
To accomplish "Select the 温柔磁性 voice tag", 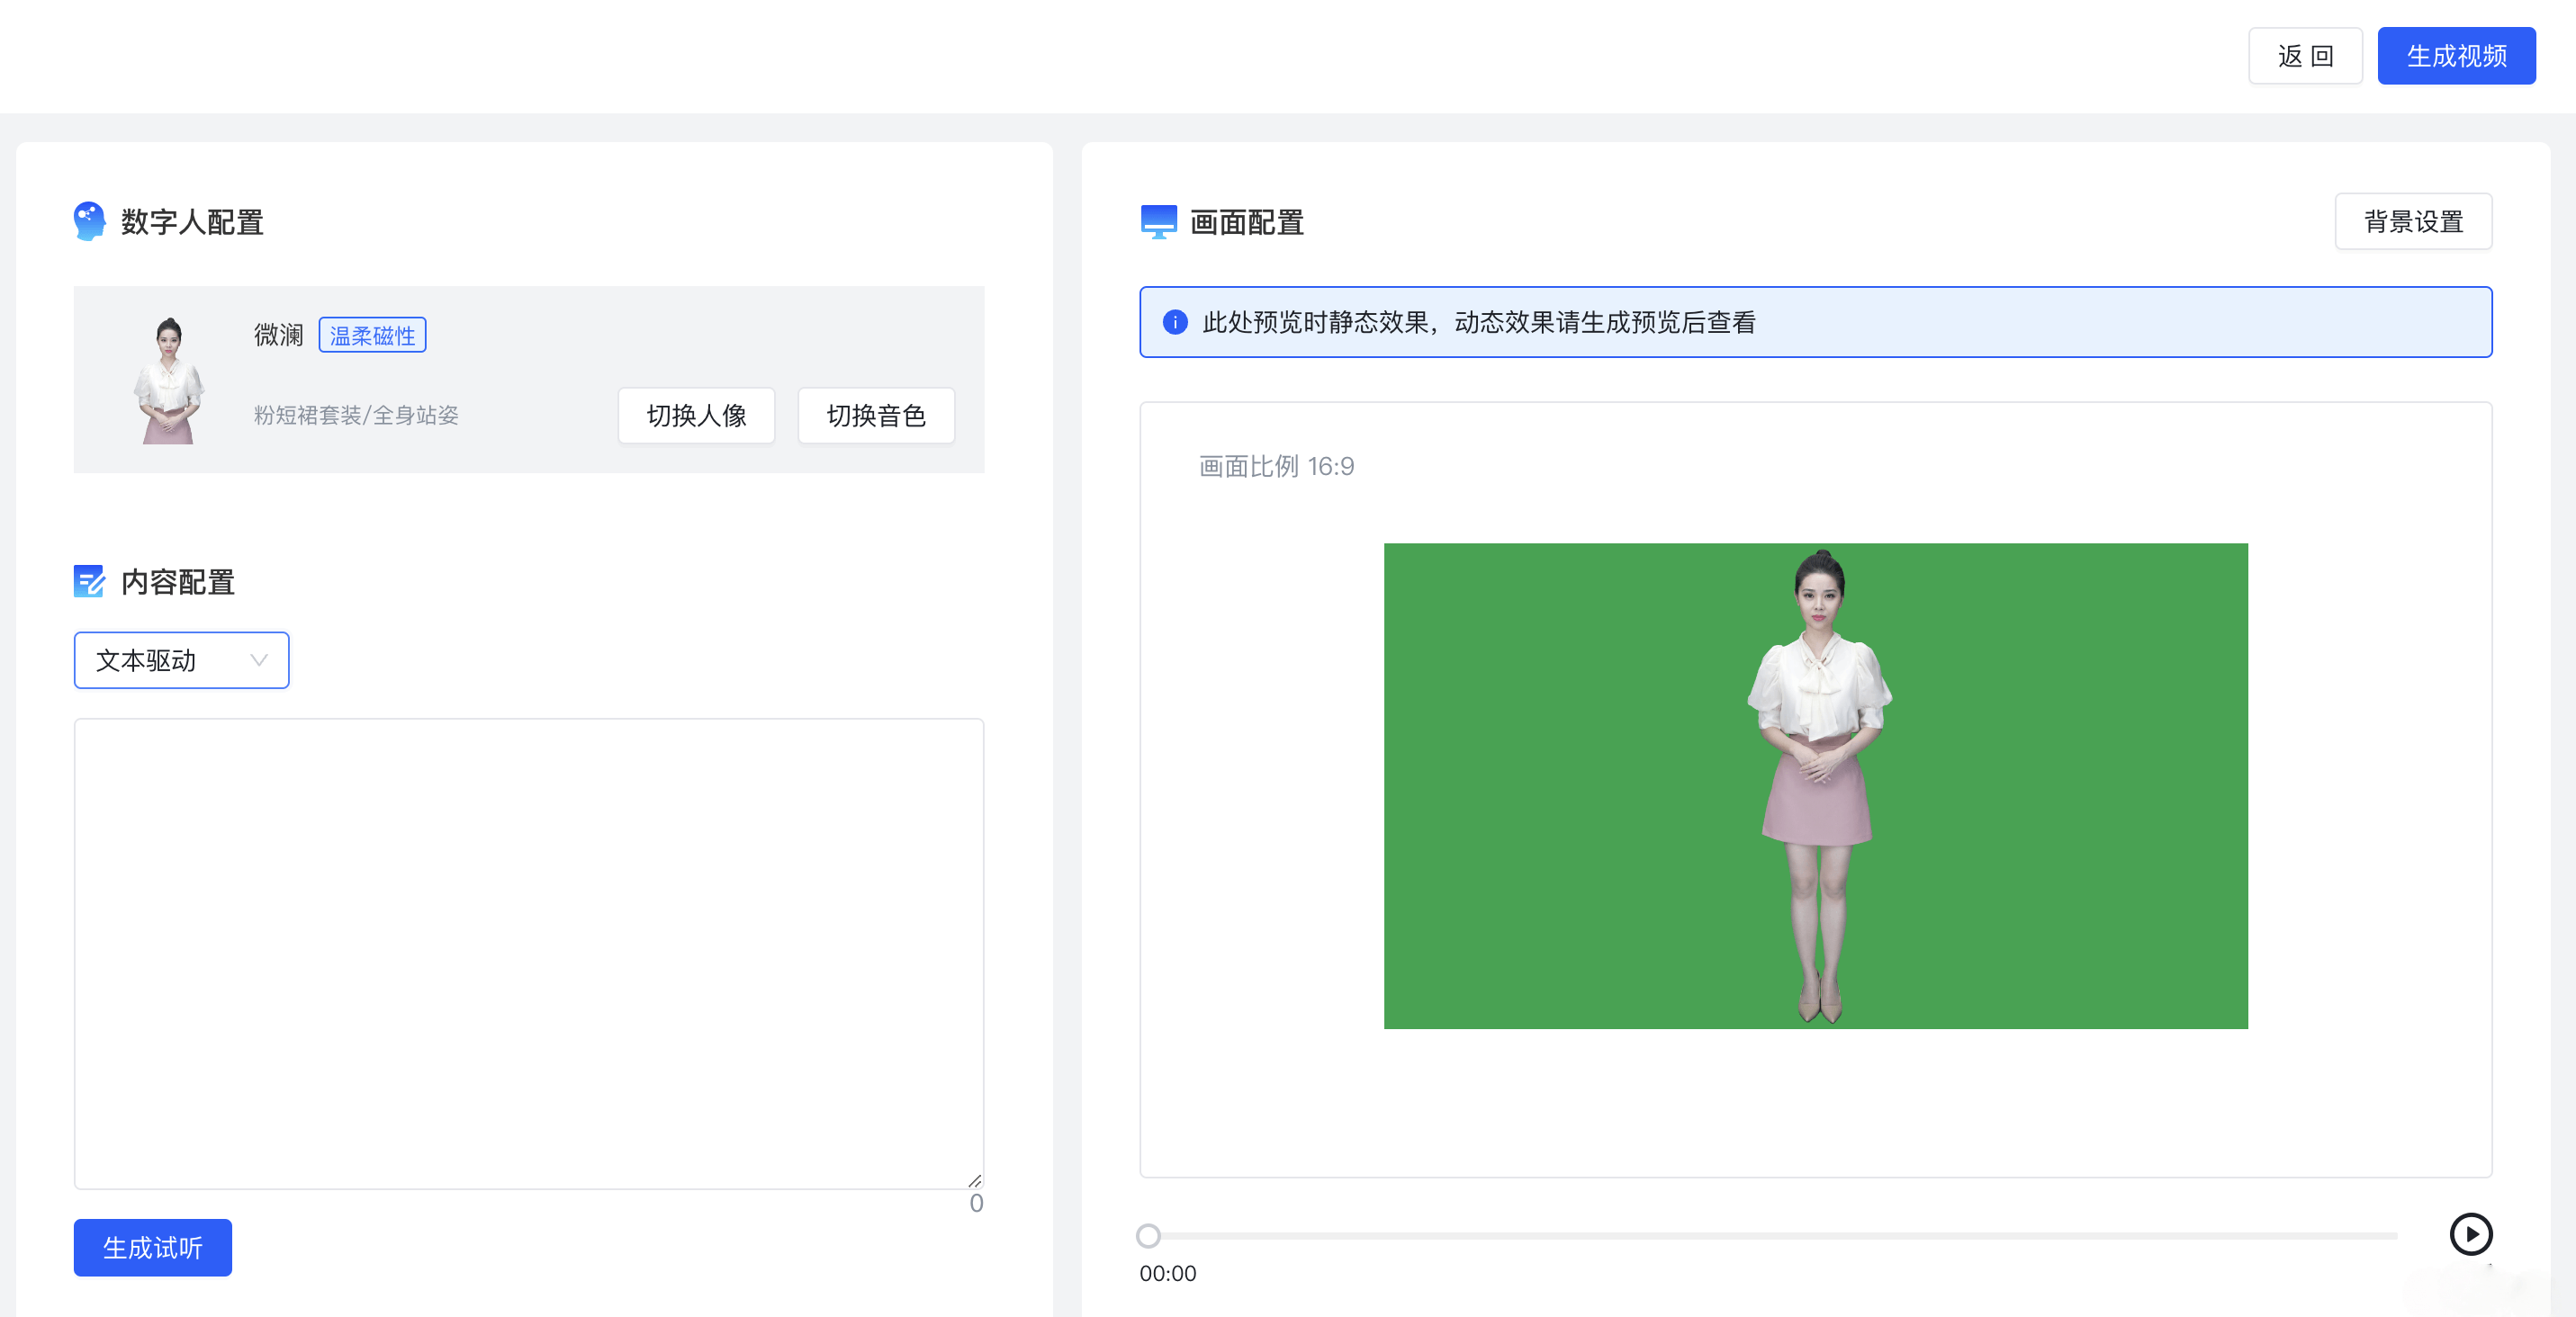I will click(x=372, y=335).
